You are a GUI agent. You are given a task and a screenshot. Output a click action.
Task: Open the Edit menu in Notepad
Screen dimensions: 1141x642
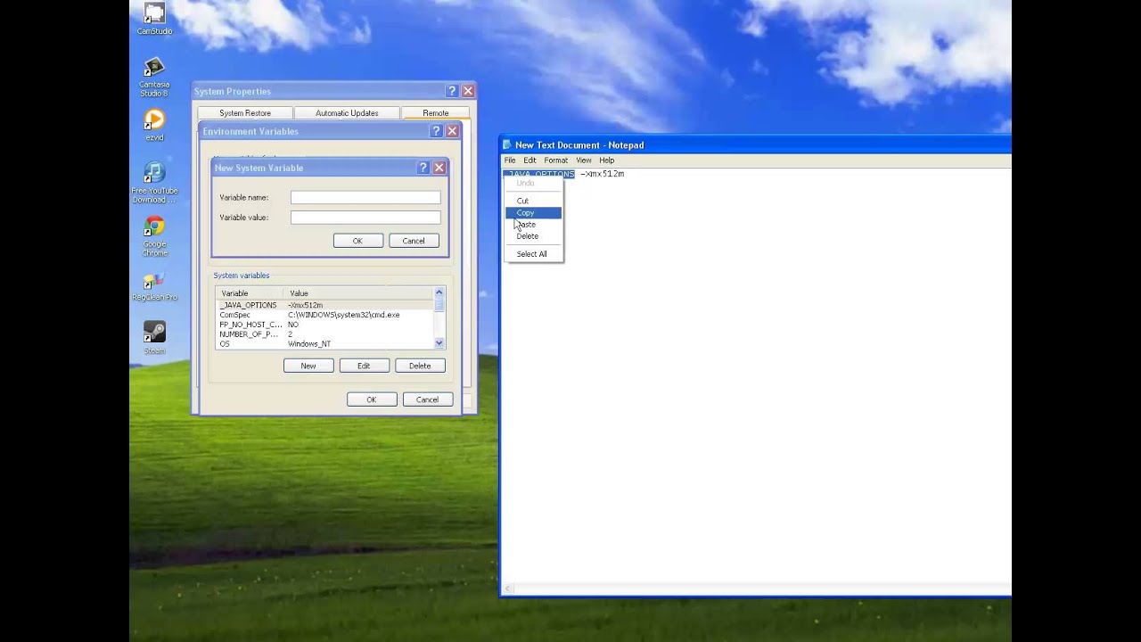529,160
